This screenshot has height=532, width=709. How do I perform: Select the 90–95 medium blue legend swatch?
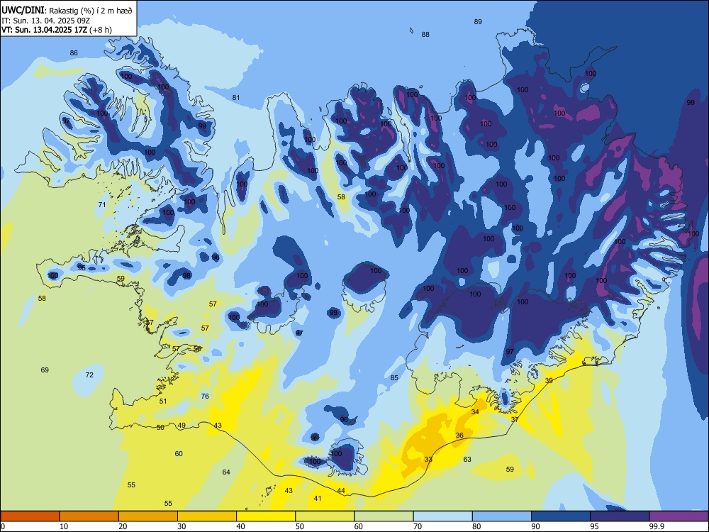click(x=561, y=516)
